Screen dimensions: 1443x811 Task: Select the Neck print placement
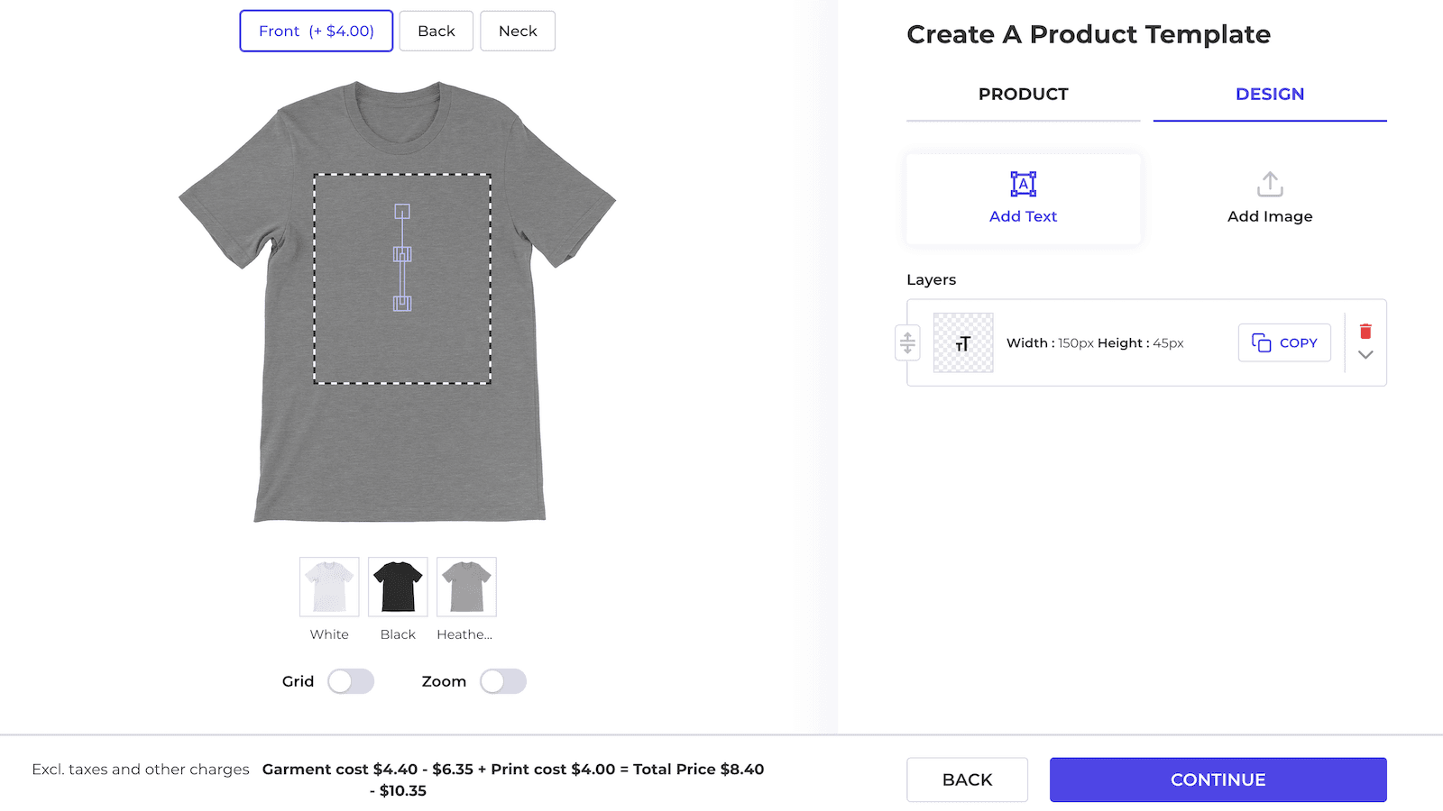[517, 31]
